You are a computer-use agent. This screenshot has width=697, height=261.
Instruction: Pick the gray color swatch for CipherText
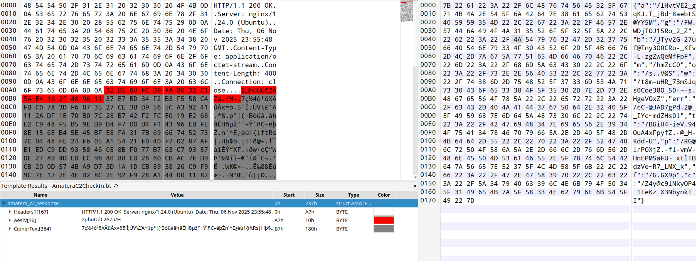[x=384, y=229]
